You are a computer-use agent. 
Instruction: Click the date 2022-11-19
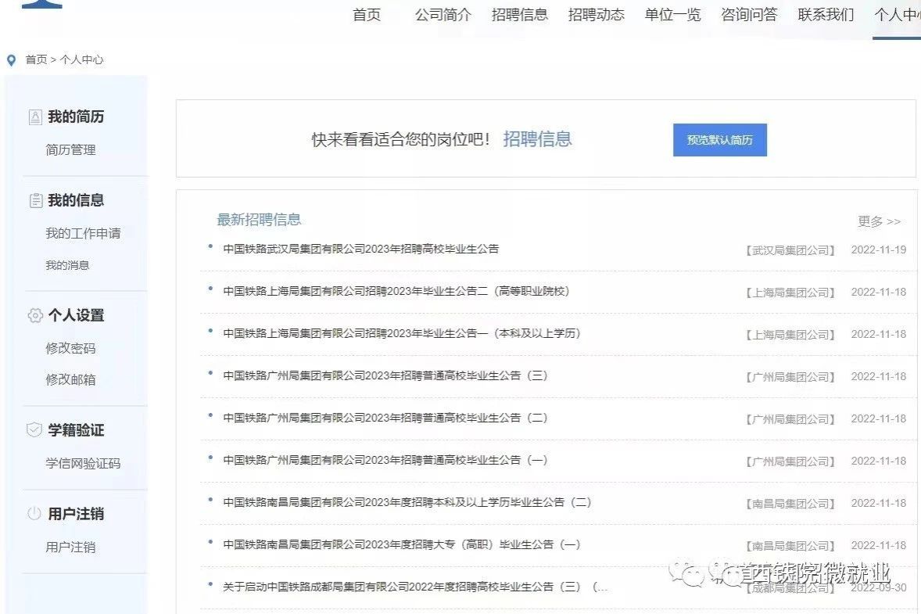tap(879, 250)
